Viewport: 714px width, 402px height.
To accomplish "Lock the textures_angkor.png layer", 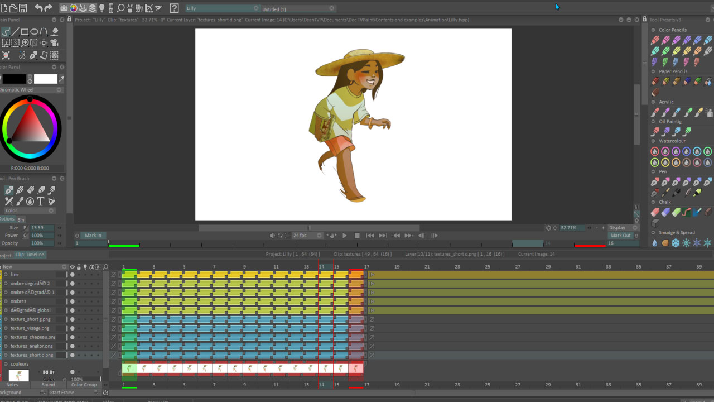I will click(x=79, y=345).
